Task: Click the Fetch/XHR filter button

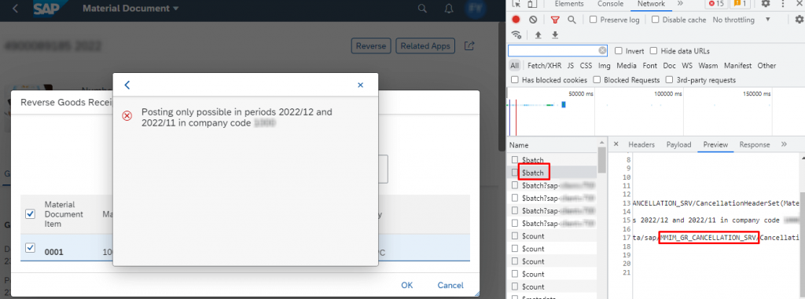Action: click(545, 66)
